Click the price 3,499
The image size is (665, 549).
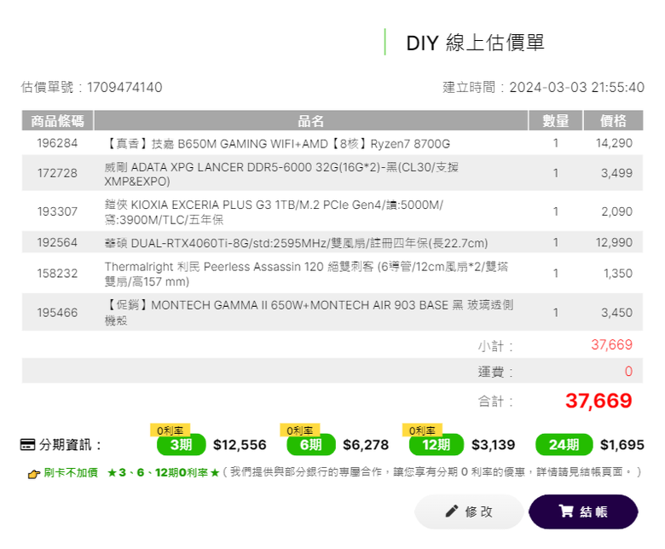[x=616, y=173]
